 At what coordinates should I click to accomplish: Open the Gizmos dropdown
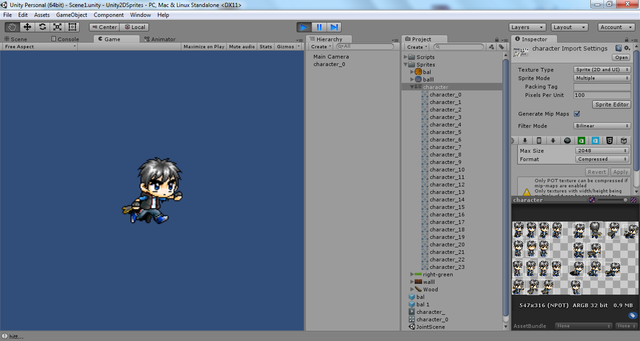pos(288,47)
